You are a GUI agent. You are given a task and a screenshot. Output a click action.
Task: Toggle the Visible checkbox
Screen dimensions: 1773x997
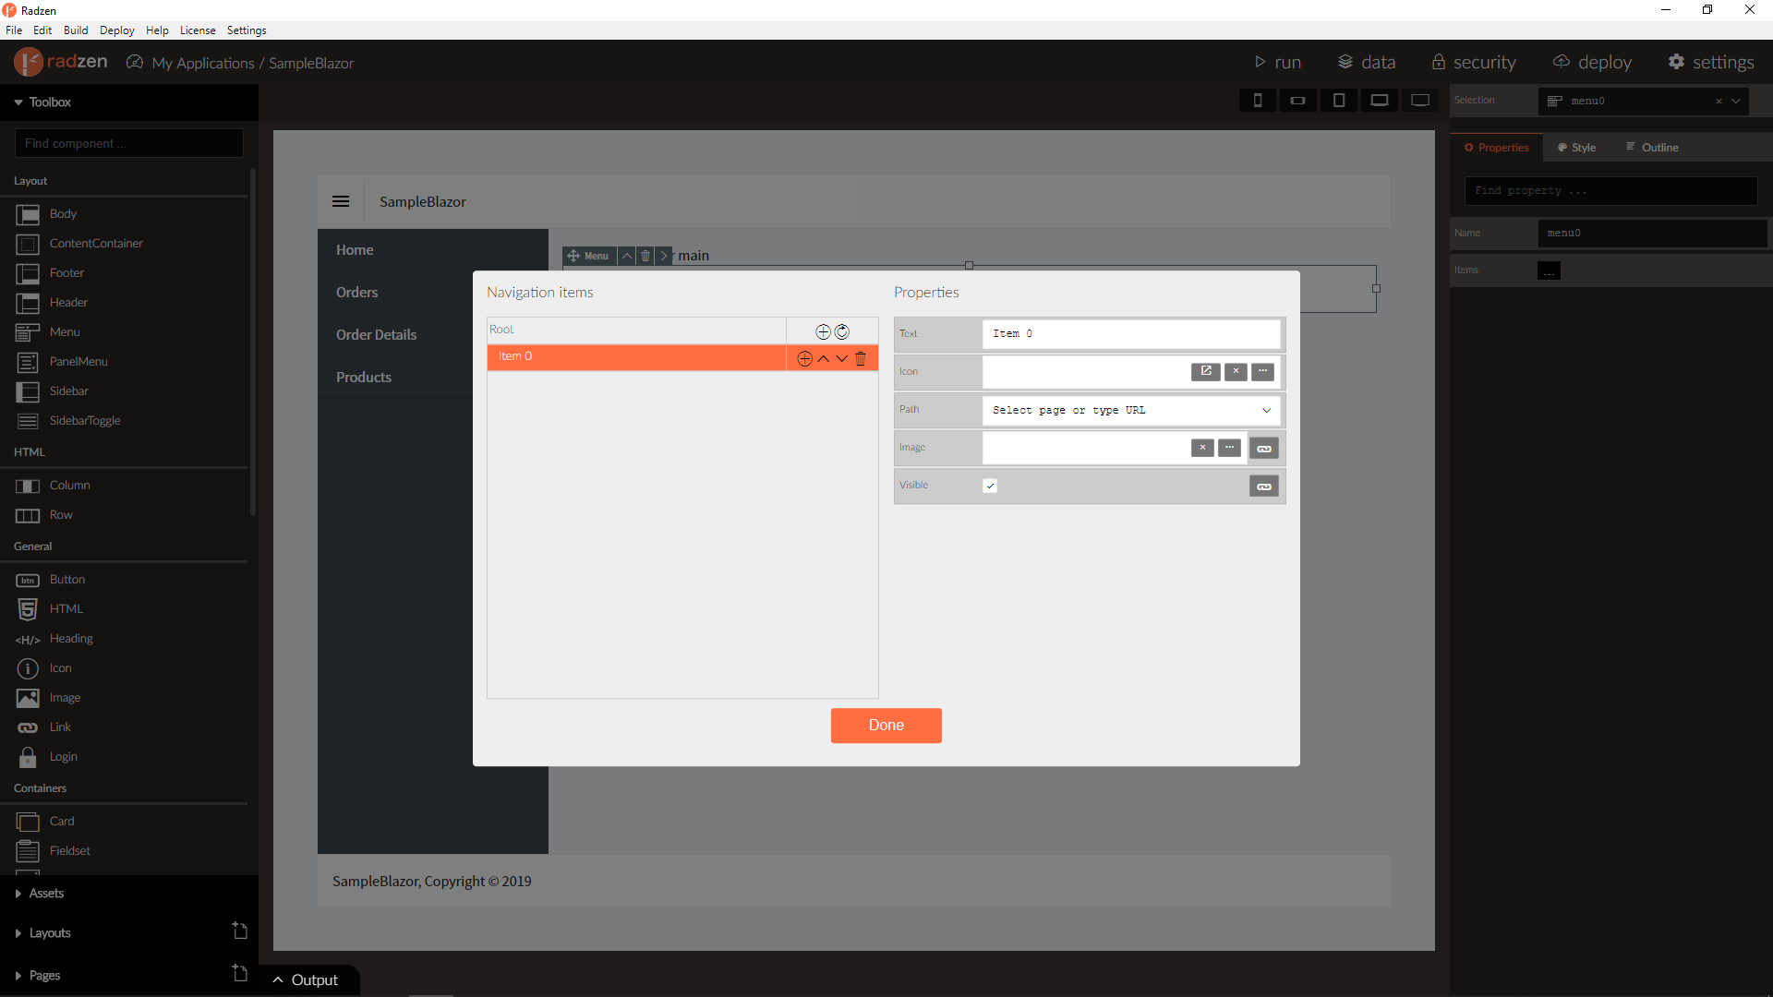point(990,486)
